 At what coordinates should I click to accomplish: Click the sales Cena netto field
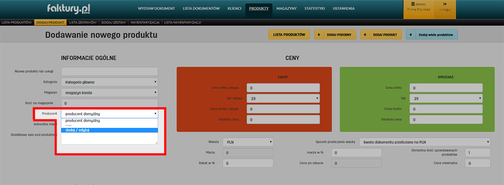click(x=446, y=88)
